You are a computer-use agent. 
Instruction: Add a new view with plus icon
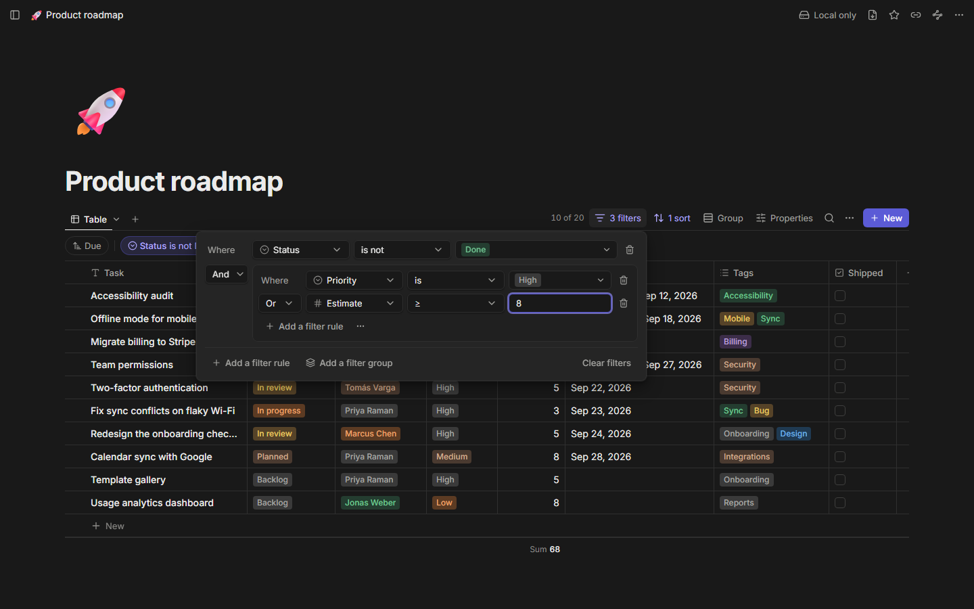(x=135, y=219)
